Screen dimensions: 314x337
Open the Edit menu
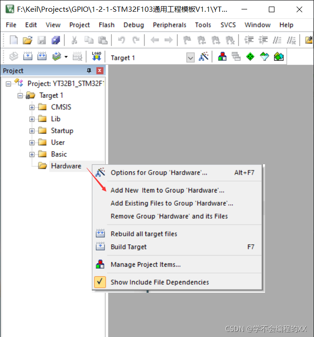click(x=31, y=25)
